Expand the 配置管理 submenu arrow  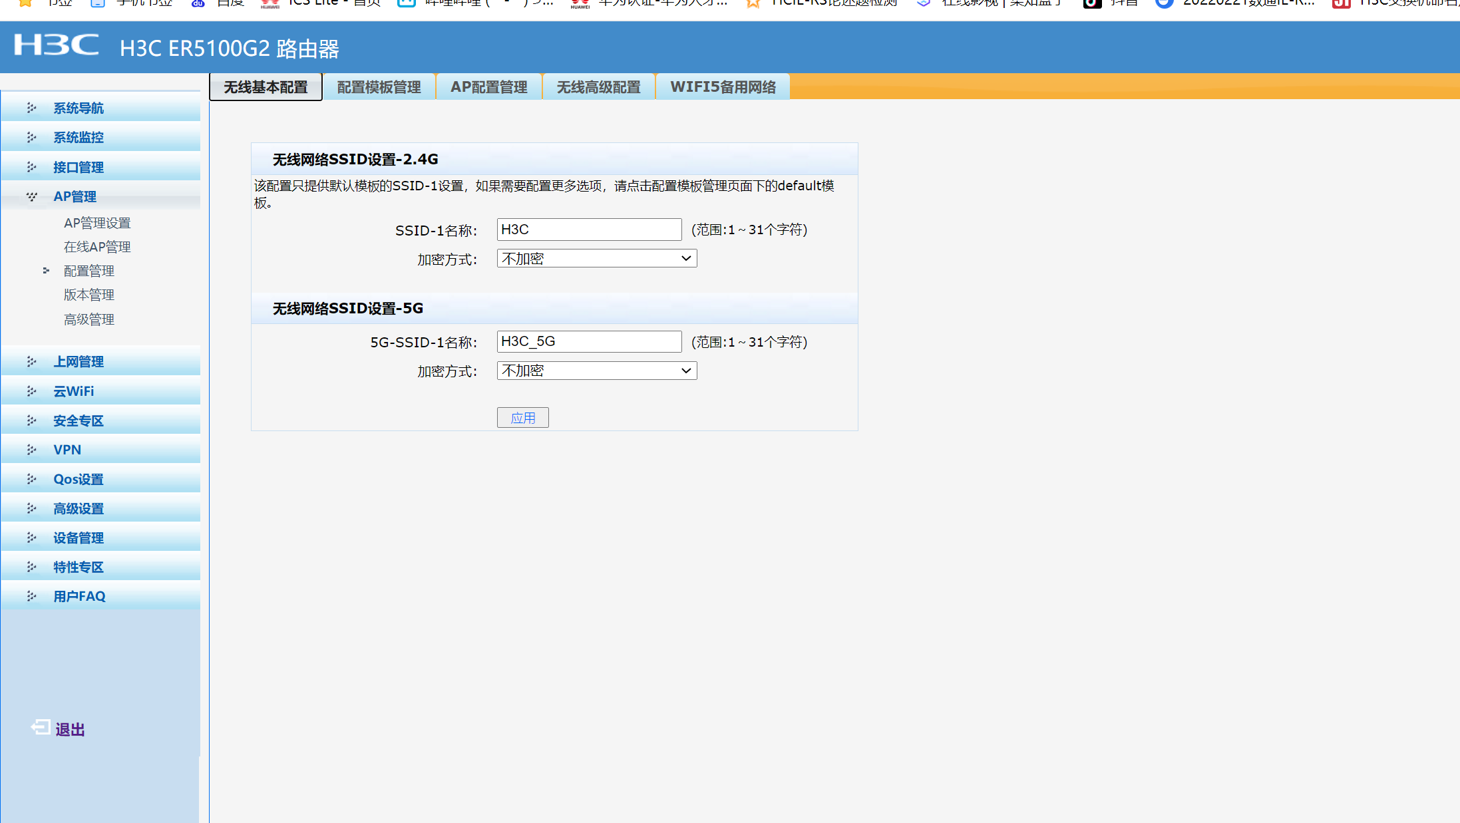point(46,271)
